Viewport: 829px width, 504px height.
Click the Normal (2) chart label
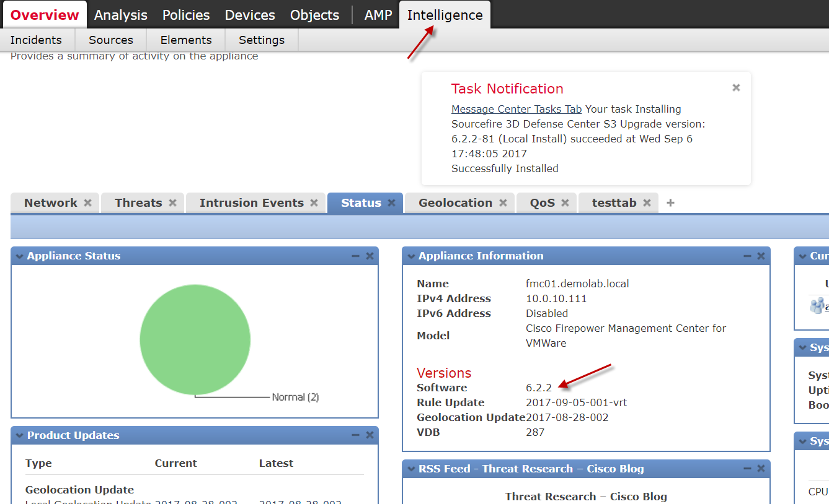295,398
